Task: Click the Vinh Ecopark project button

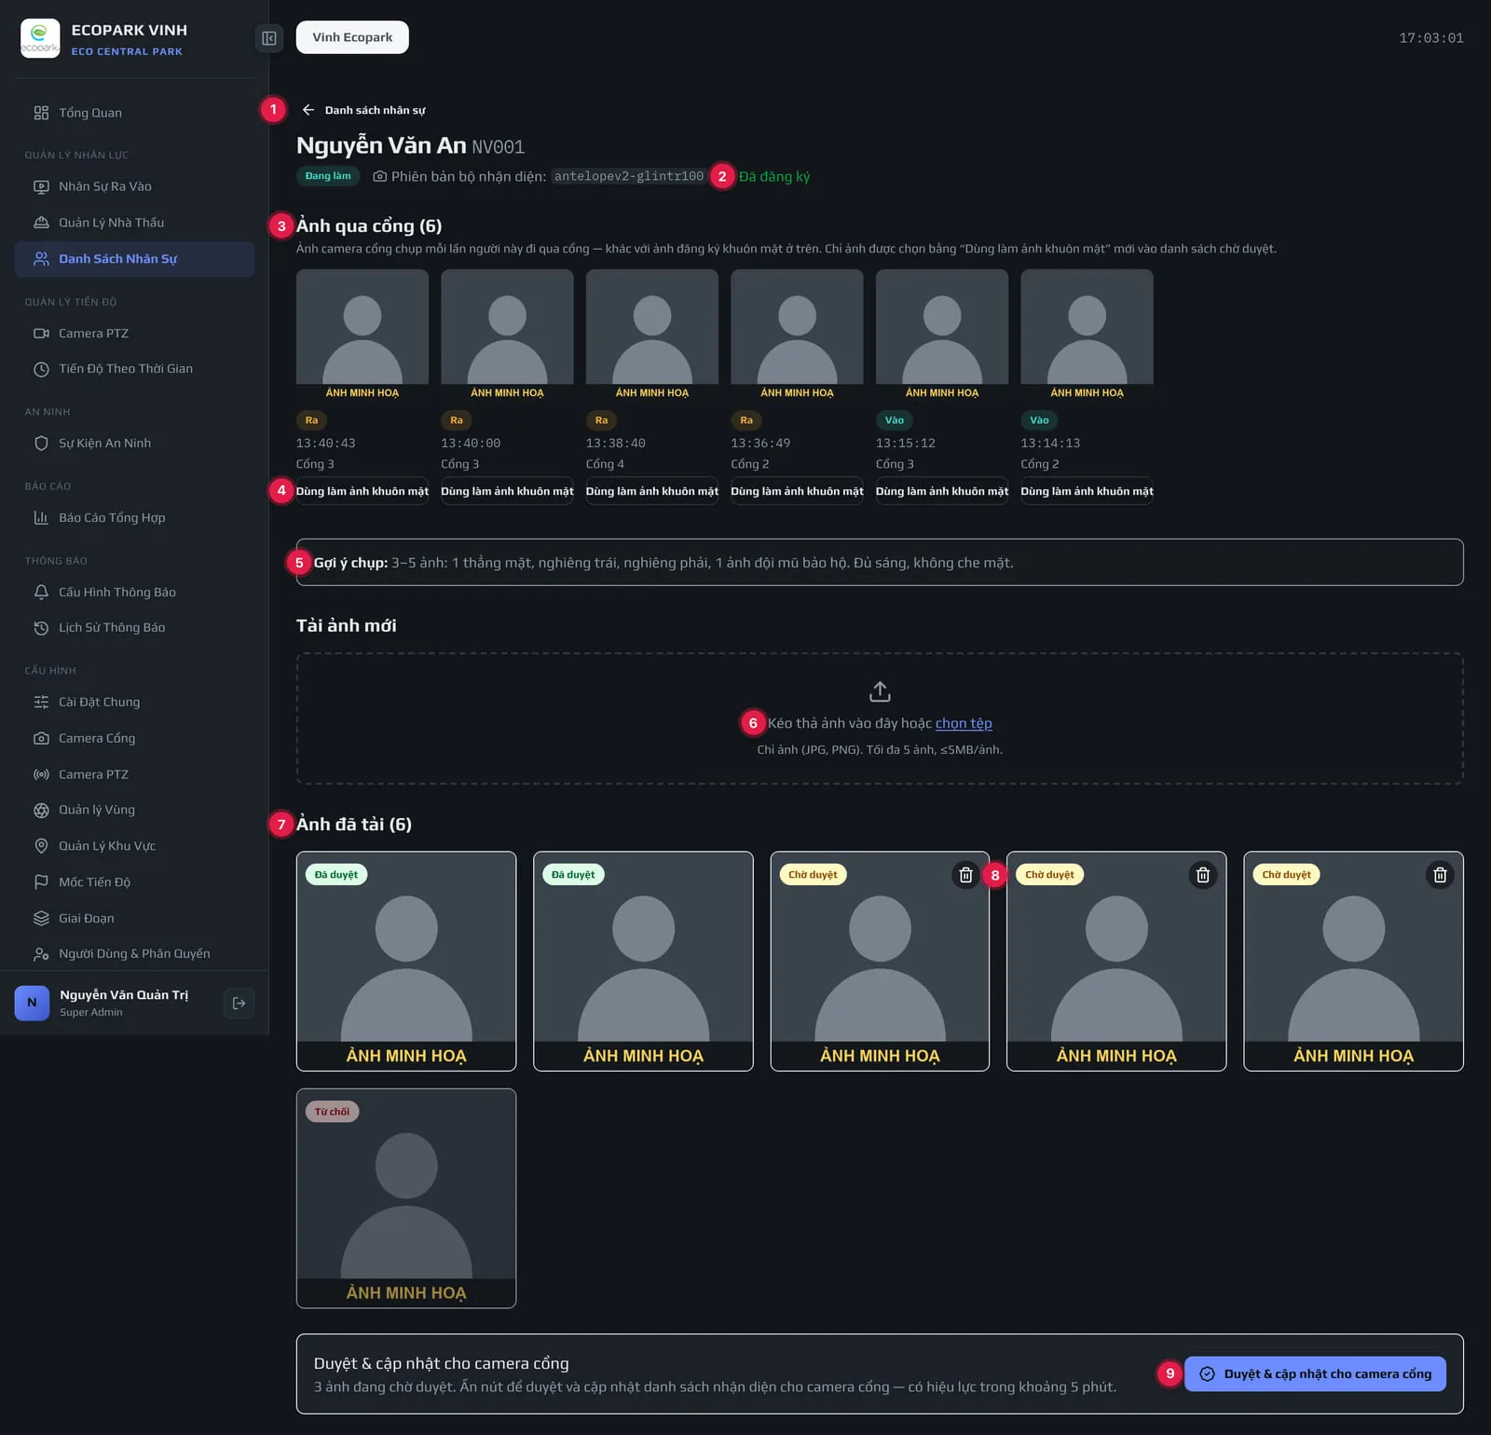Action: click(352, 37)
